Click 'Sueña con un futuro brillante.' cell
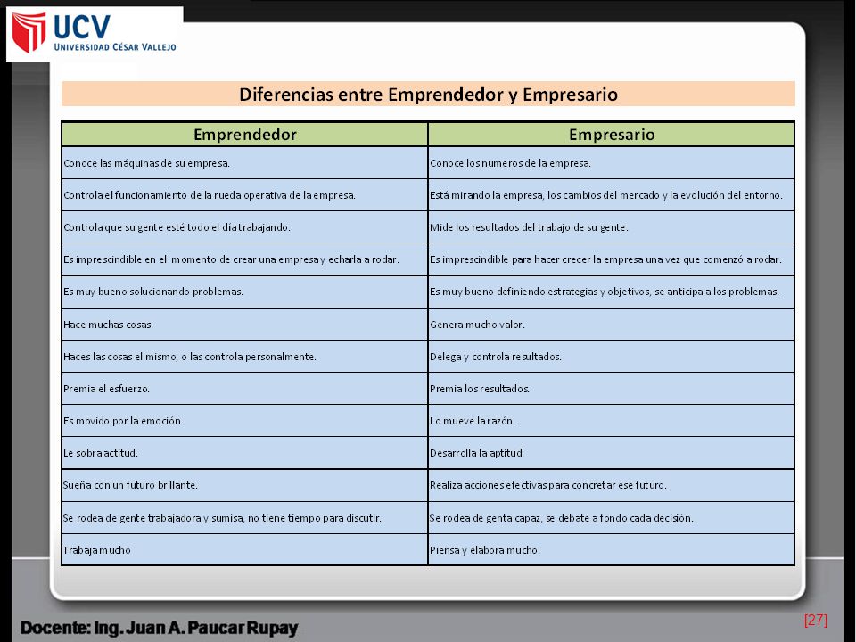The width and height of the screenshot is (856, 642). coord(244,485)
